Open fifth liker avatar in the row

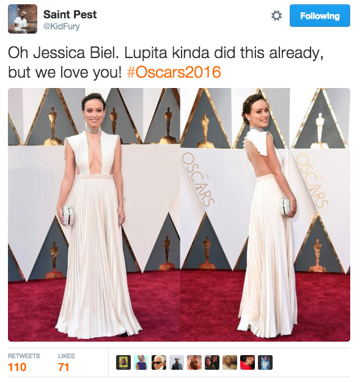pyautogui.click(x=194, y=362)
